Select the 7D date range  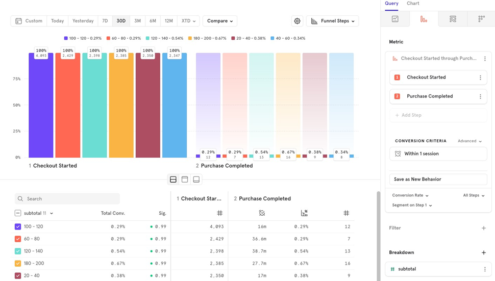pos(105,21)
